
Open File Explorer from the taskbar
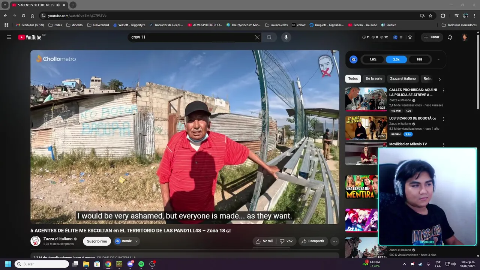tap(86, 264)
